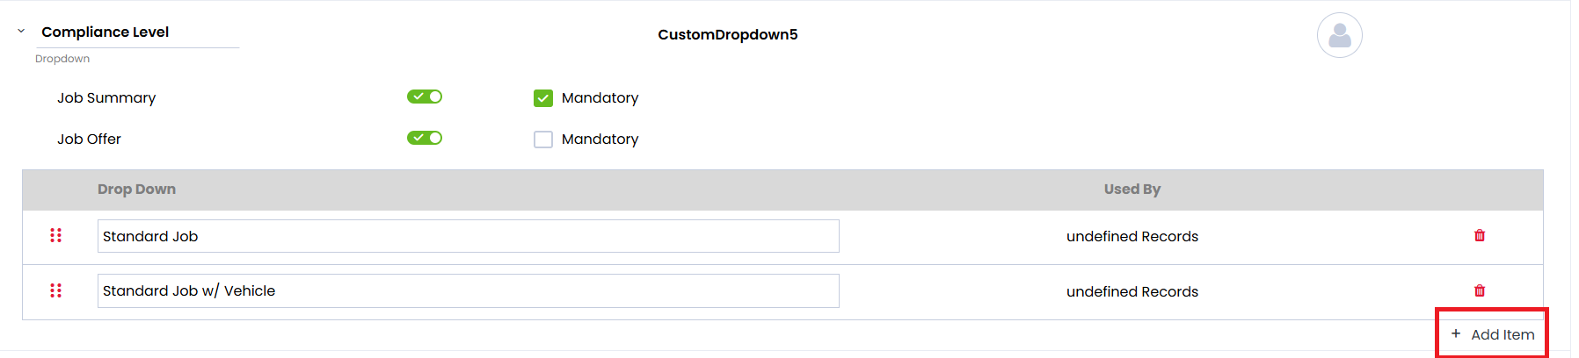The image size is (1579, 358).
Task: Click into Standard Job w/ Vehicle text field
Action: (469, 290)
